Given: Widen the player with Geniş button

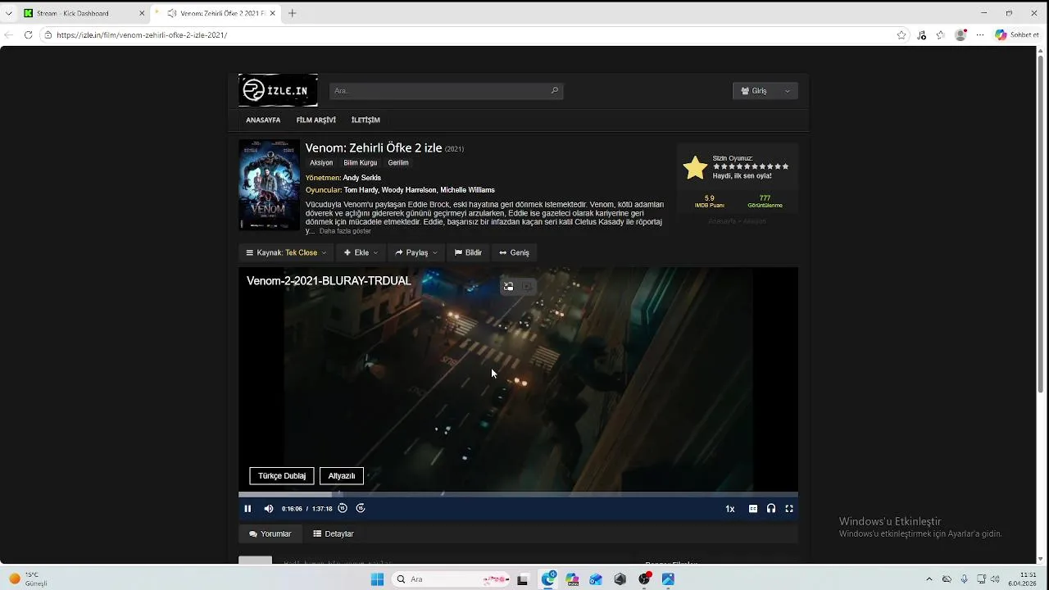Looking at the screenshot, I should tap(514, 252).
